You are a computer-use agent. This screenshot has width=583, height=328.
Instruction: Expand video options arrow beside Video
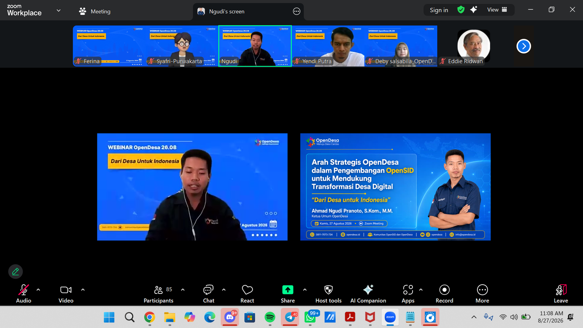(83, 290)
